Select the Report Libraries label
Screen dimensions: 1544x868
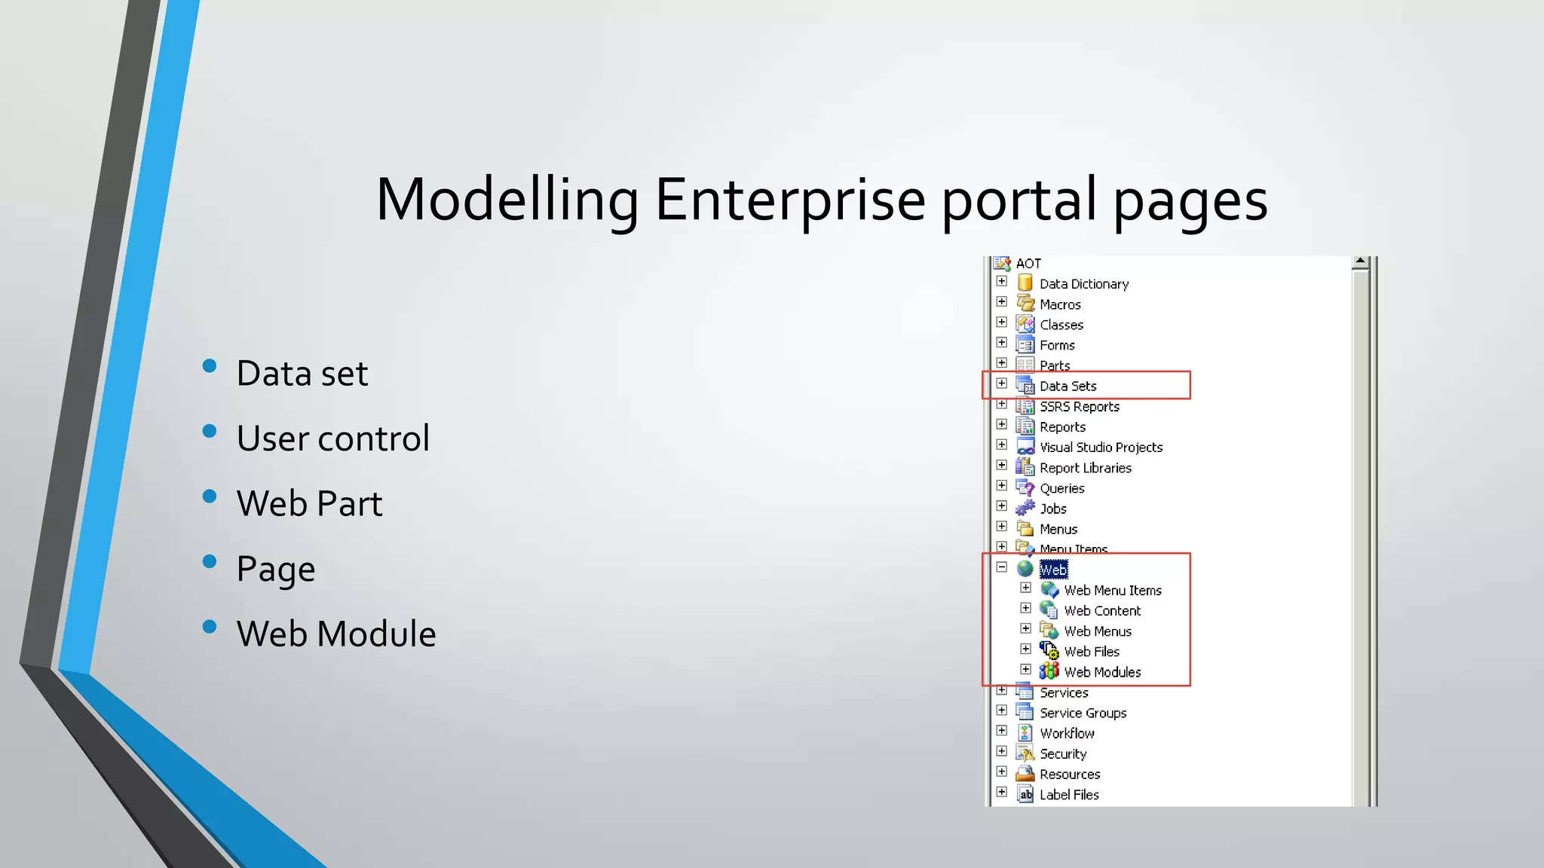coord(1086,468)
